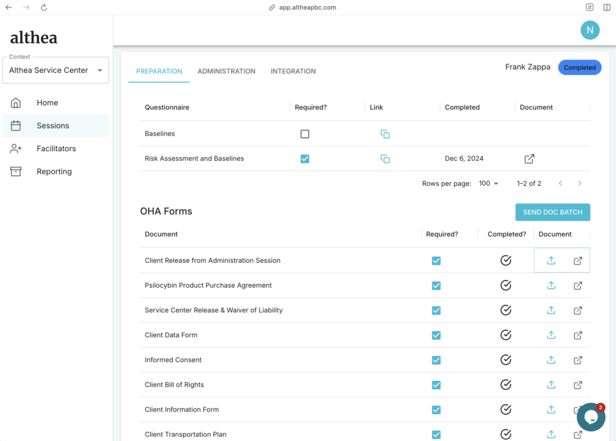Select Reporting in the sidebar

tap(56, 171)
